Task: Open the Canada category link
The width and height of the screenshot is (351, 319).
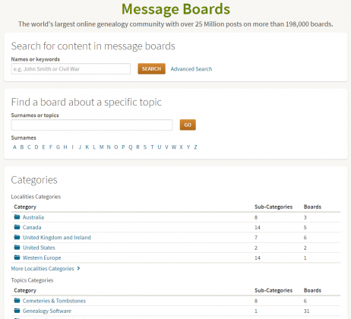Action: coord(32,227)
